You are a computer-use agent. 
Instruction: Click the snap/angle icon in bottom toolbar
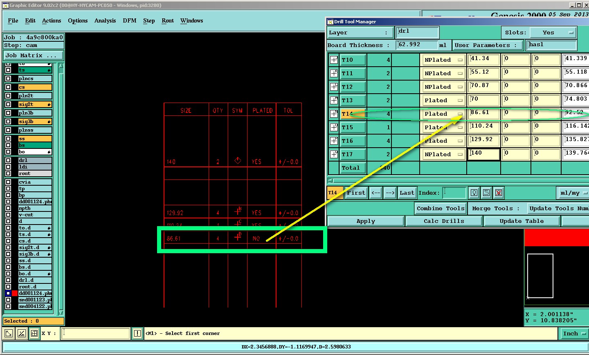point(21,333)
